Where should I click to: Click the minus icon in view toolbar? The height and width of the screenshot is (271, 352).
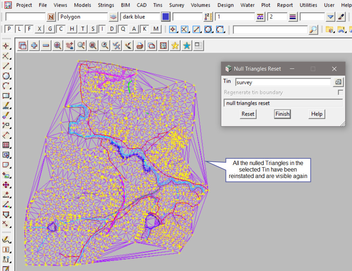[x=46, y=45]
